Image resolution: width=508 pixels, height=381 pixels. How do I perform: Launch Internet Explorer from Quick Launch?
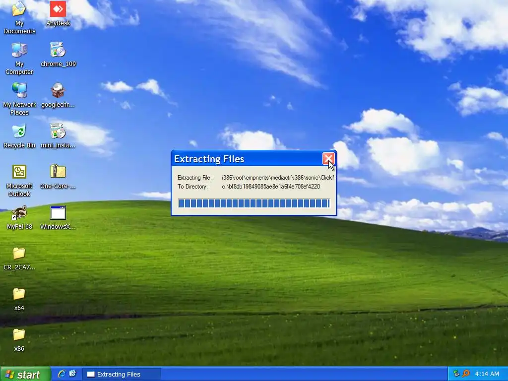(x=61, y=374)
